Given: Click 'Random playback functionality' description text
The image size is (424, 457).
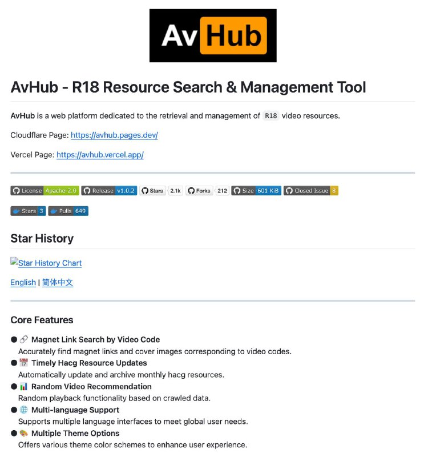Looking at the screenshot, I should click(x=115, y=398).
